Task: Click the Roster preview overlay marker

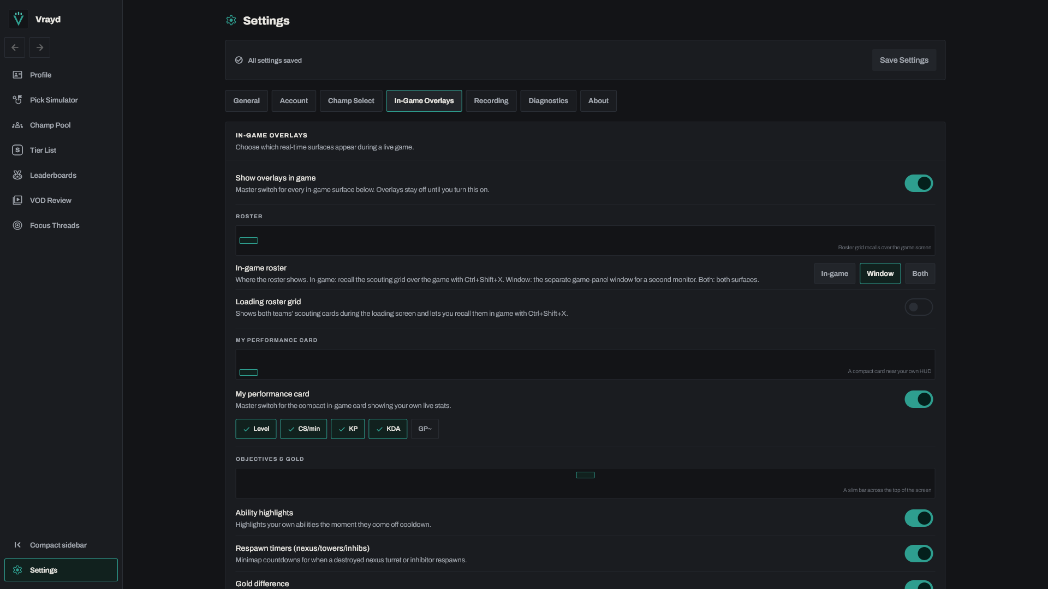Action: coord(248,241)
